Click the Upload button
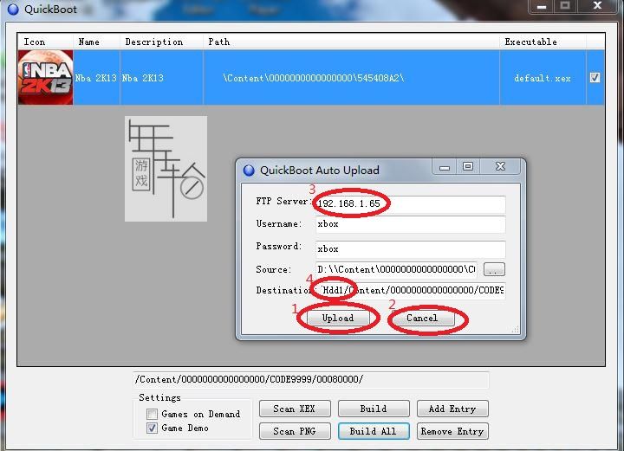The width and height of the screenshot is (624, 451). tap(338, 318)
